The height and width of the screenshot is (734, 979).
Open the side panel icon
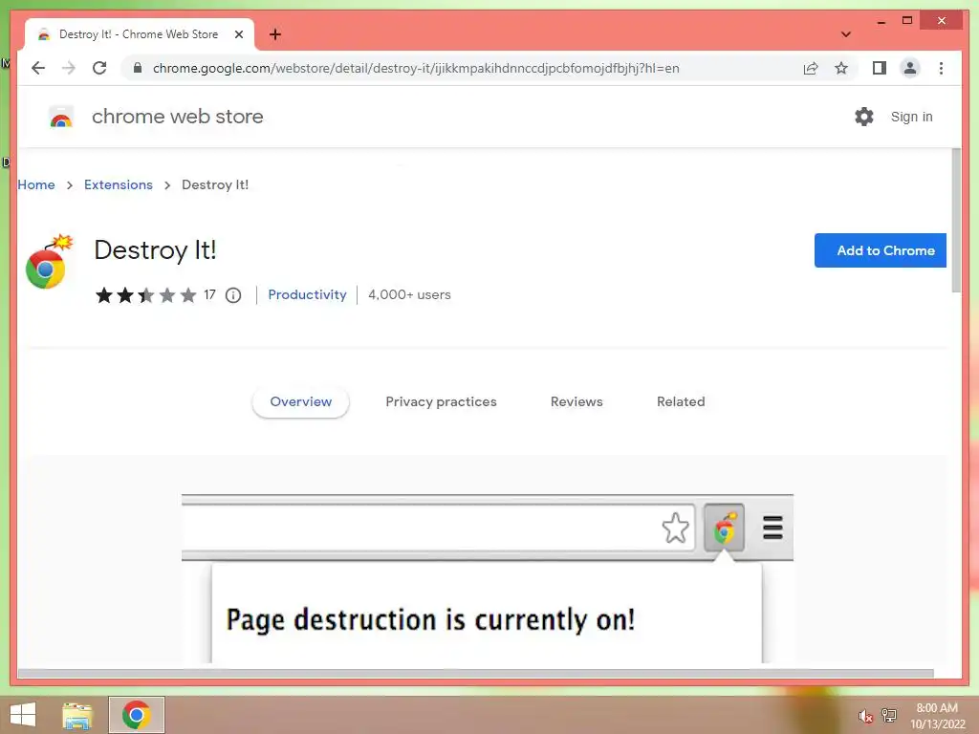tap(880, 68)
